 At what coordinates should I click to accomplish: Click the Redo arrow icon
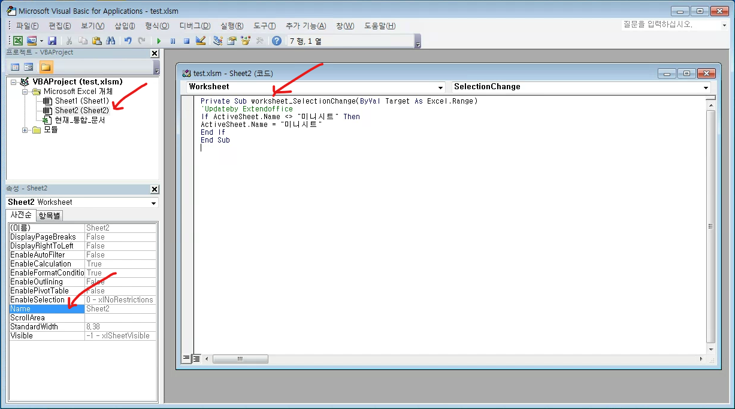click(142, 41)
